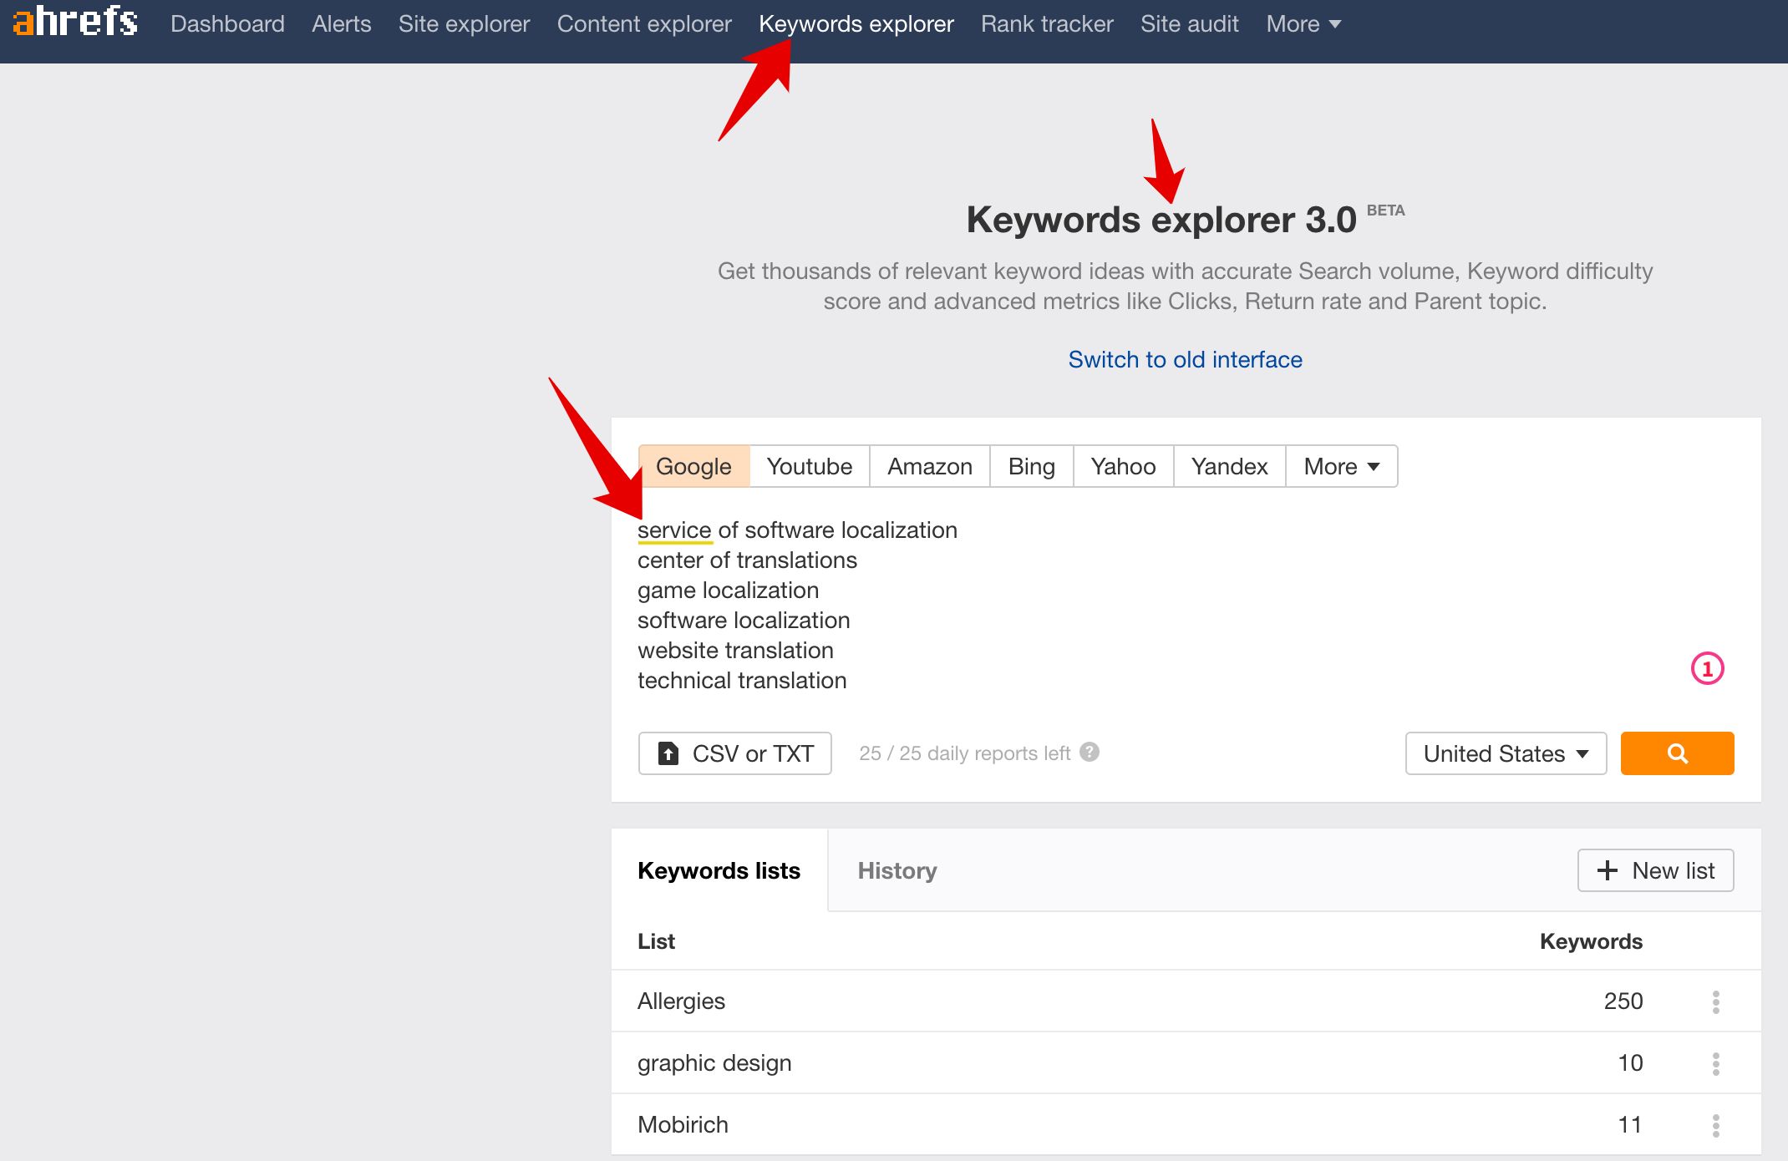Open options menu for Mobirich list
Image resolution: width=1788 pixels, height=1161 pixels.
(1715, 1125)
